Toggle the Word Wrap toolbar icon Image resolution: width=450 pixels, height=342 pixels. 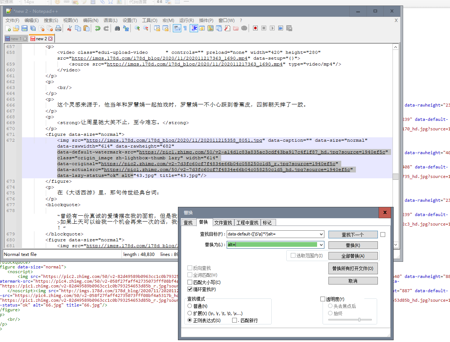point(177,28)
